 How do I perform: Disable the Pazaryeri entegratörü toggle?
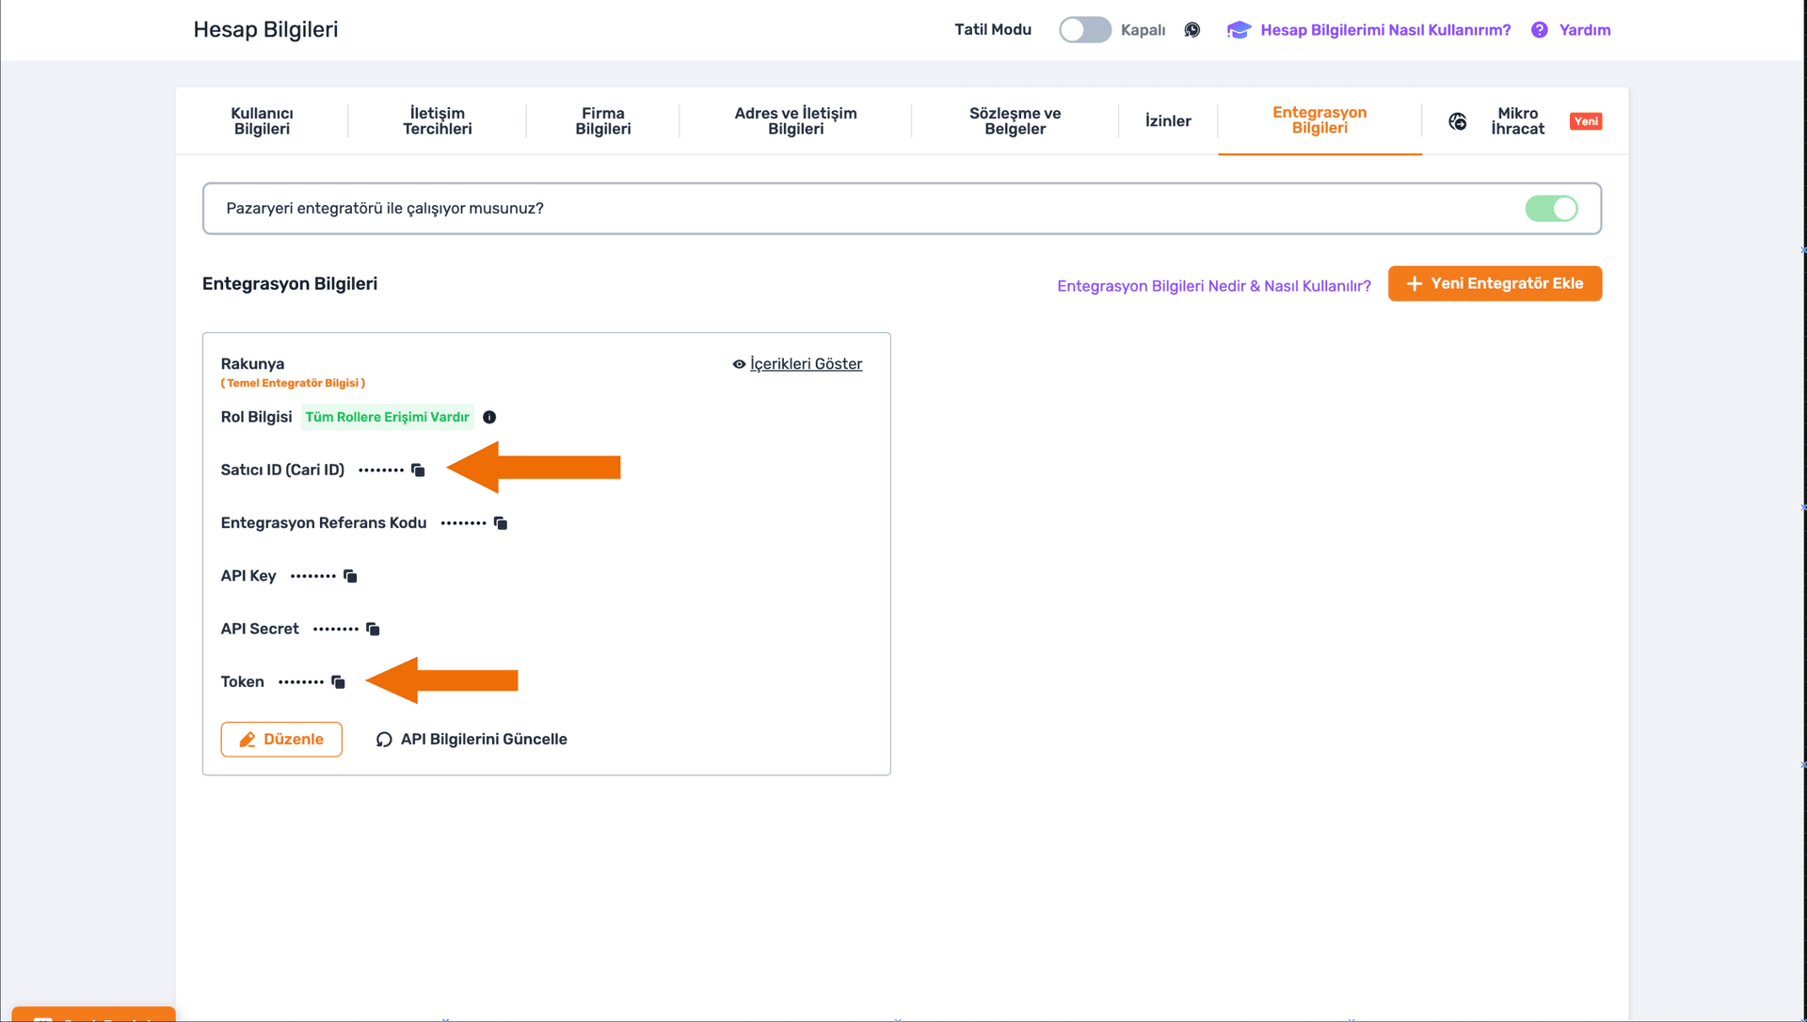1551,208
